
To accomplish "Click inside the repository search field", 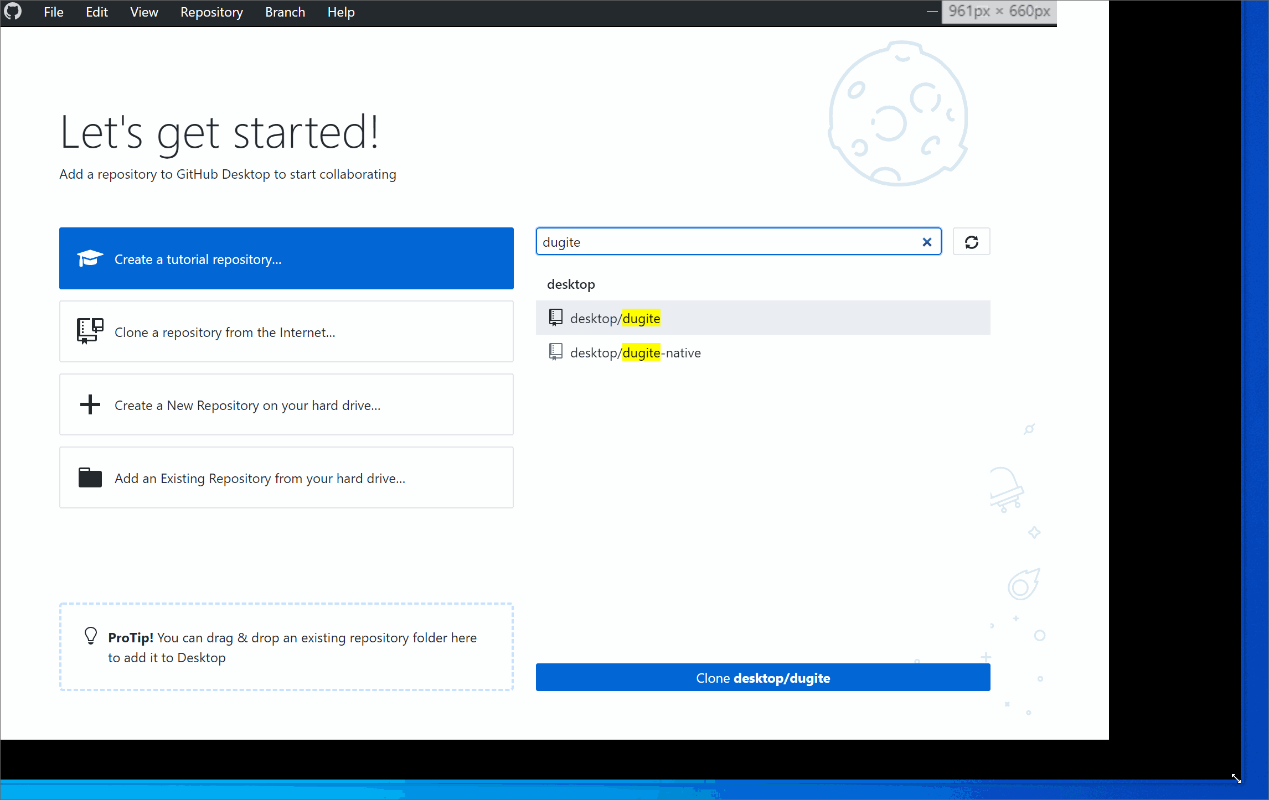I will [720, 241].
